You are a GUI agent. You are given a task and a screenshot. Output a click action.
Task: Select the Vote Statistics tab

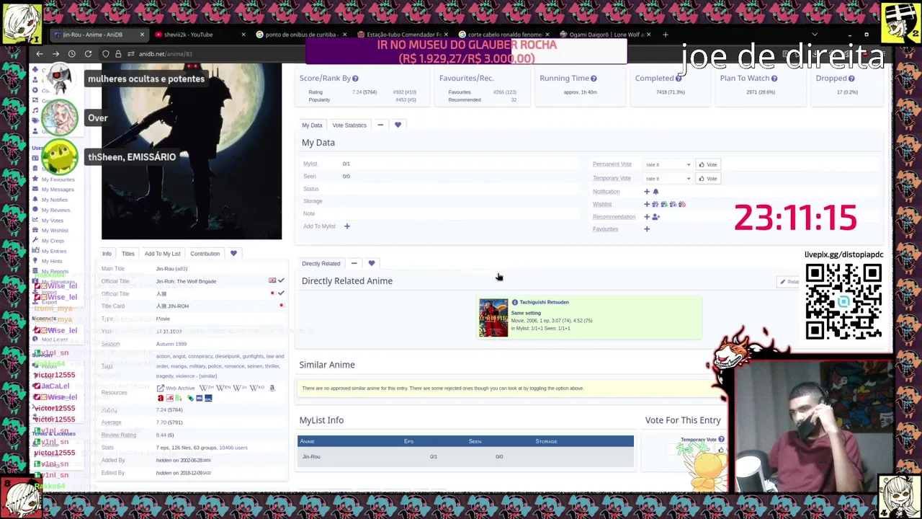[349, 125]
